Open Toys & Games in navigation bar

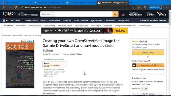(96, 21)
